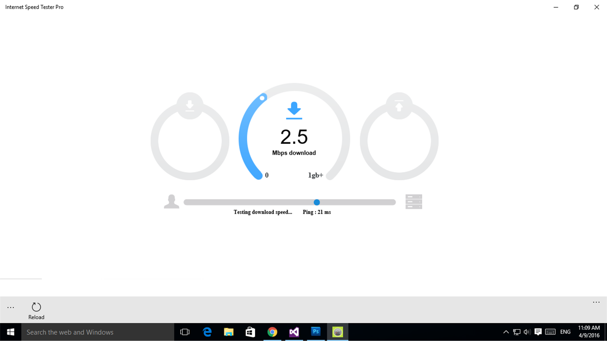
Task: Expand hidden system tray icons
Action: [x=506, y=331]
